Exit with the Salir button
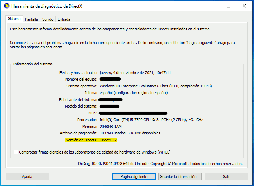254x186 pixels. pyautogui.click(x=226, y=176)
